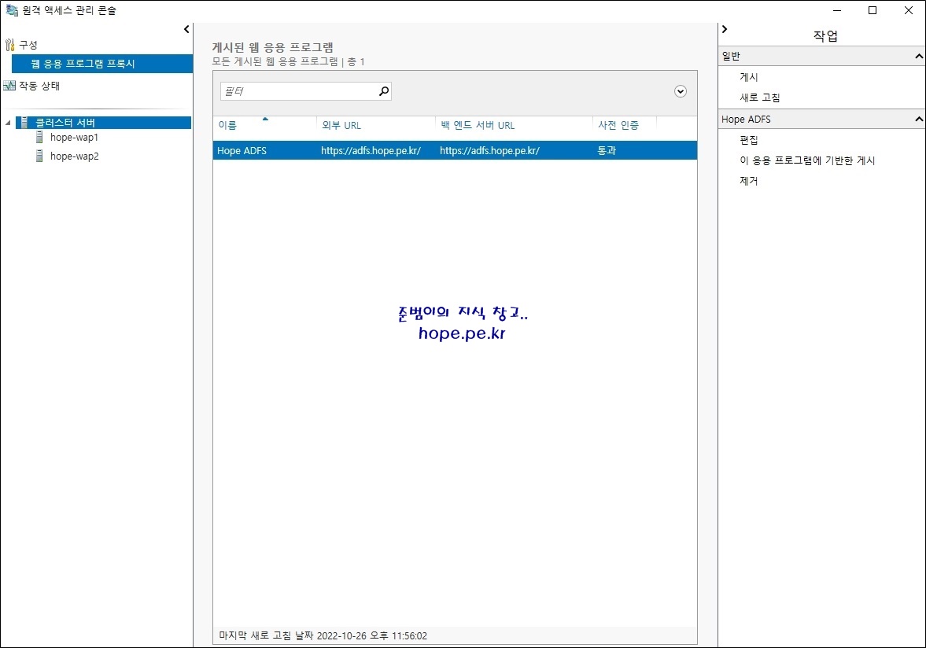The height and width of the screenshot is (648, 926).
Task: Collapse the left navigation pane arrow
Action: (186, 29)
